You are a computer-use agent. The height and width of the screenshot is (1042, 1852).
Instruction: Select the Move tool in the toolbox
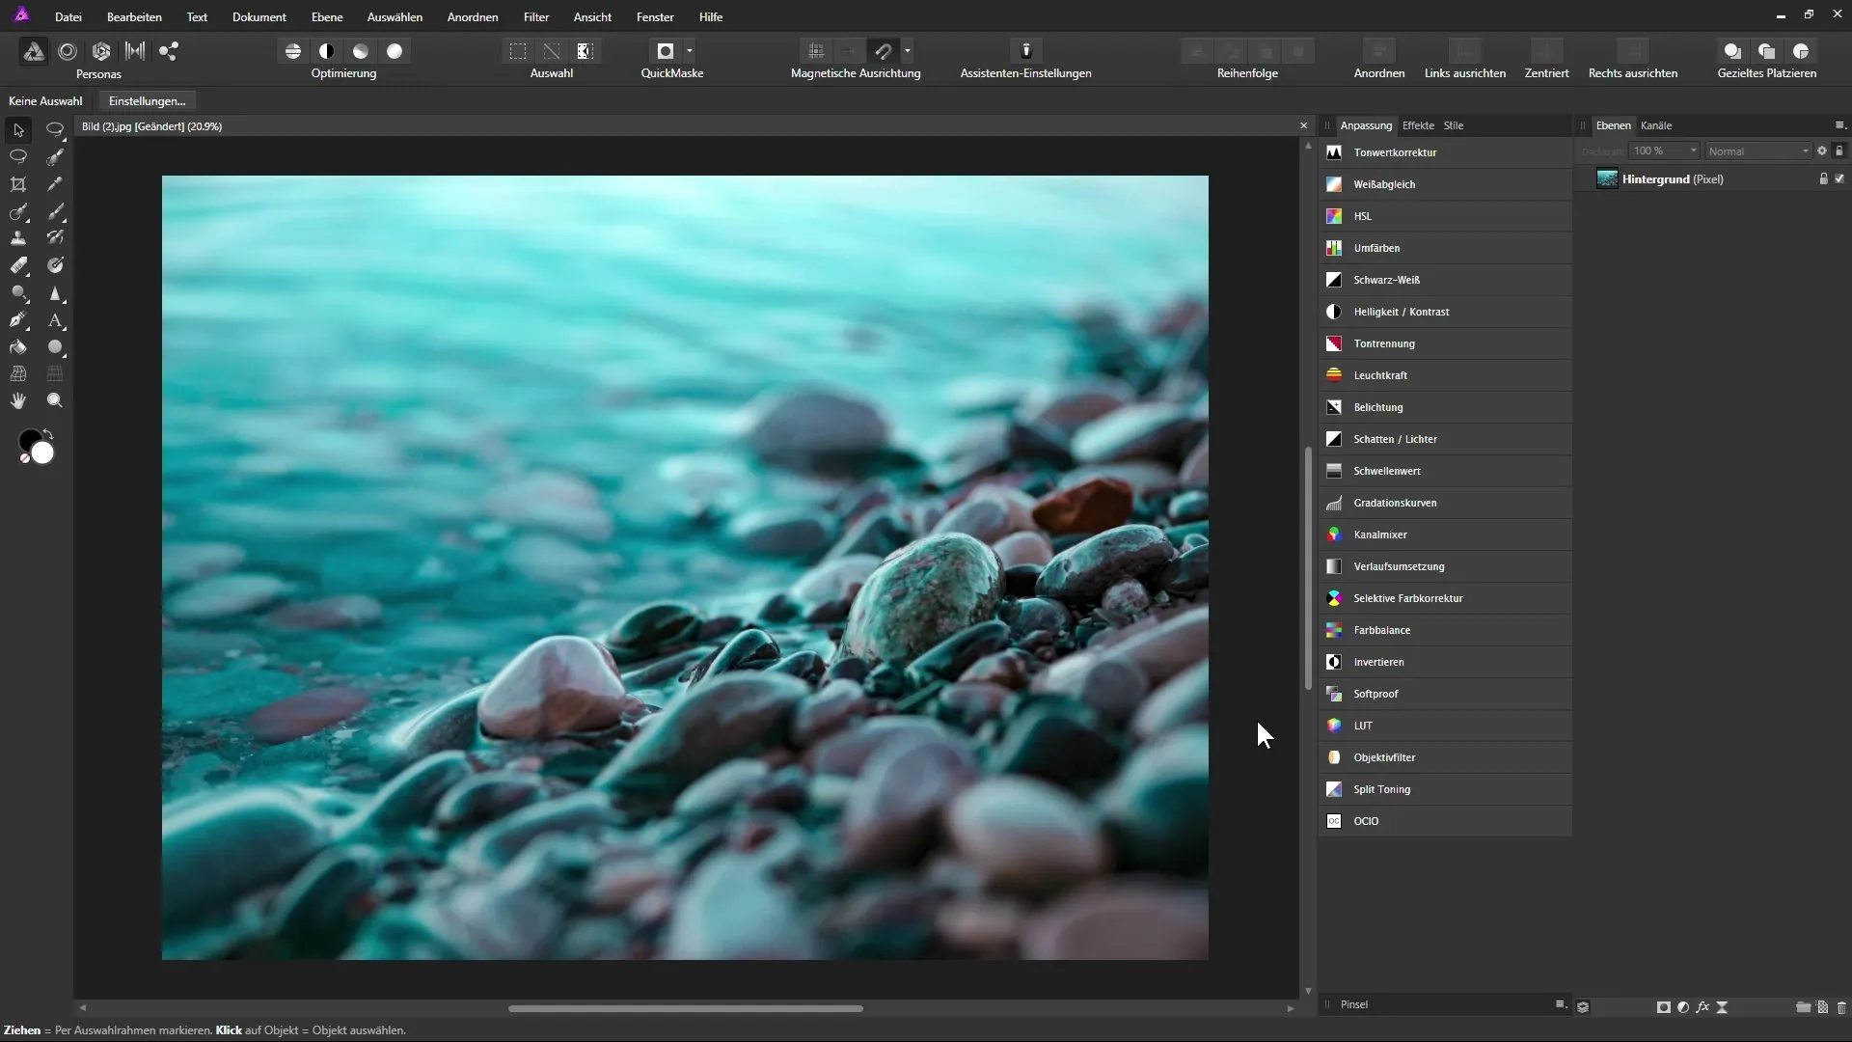coord(18,129)
